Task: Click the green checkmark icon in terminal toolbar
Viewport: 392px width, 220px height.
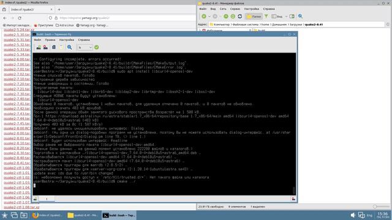Action: (x=97, y=47)
